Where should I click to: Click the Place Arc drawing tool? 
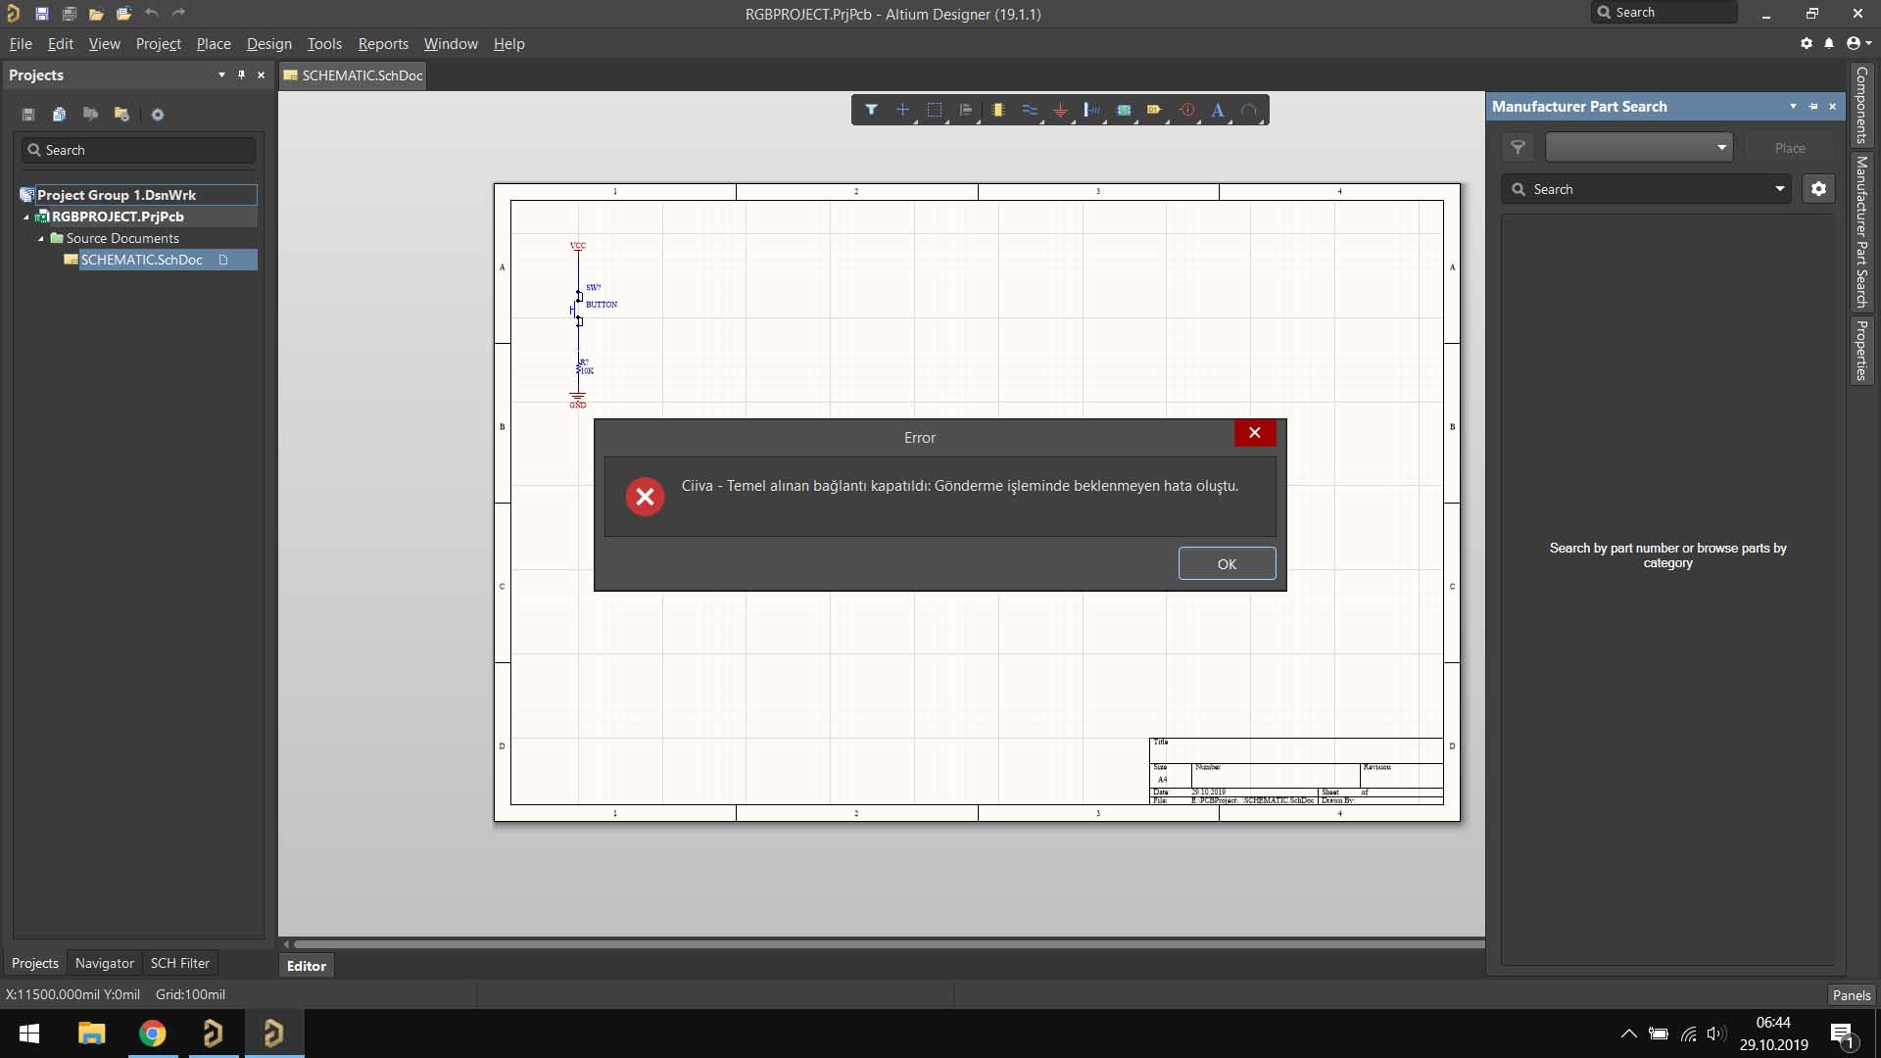click(1248, 110)
